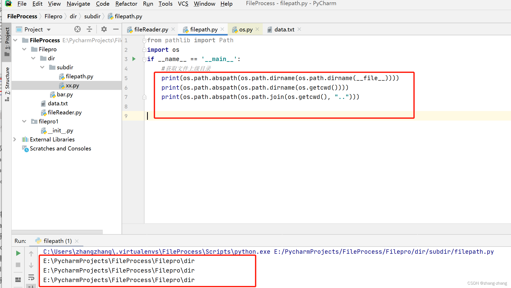
Task: Click the Collapse All icon in Project panel
Action: 89,29
